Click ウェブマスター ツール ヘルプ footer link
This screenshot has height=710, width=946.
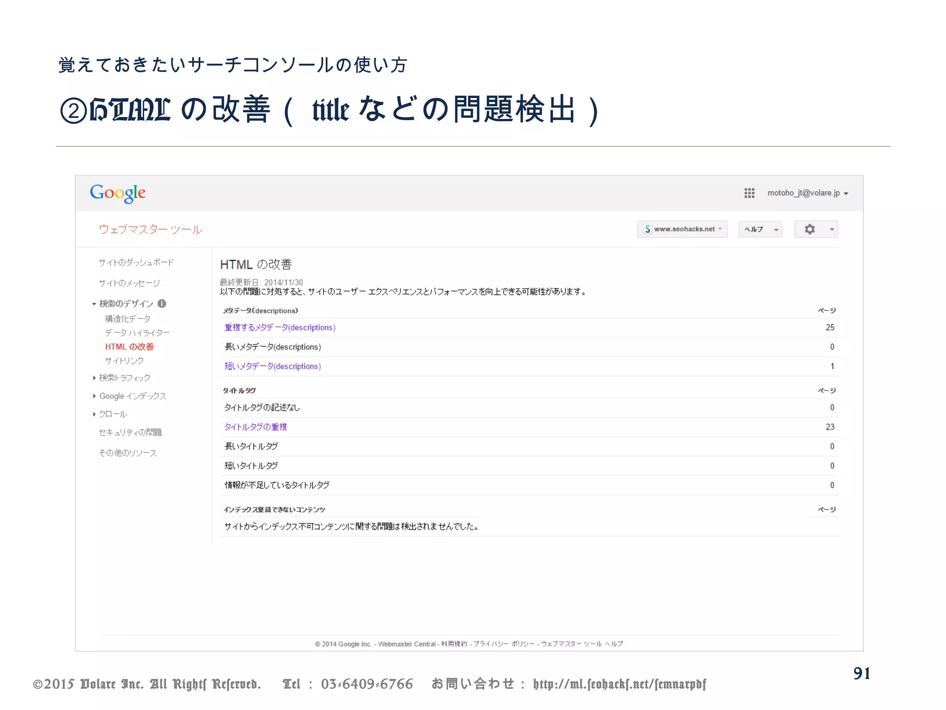pos(582,644)
